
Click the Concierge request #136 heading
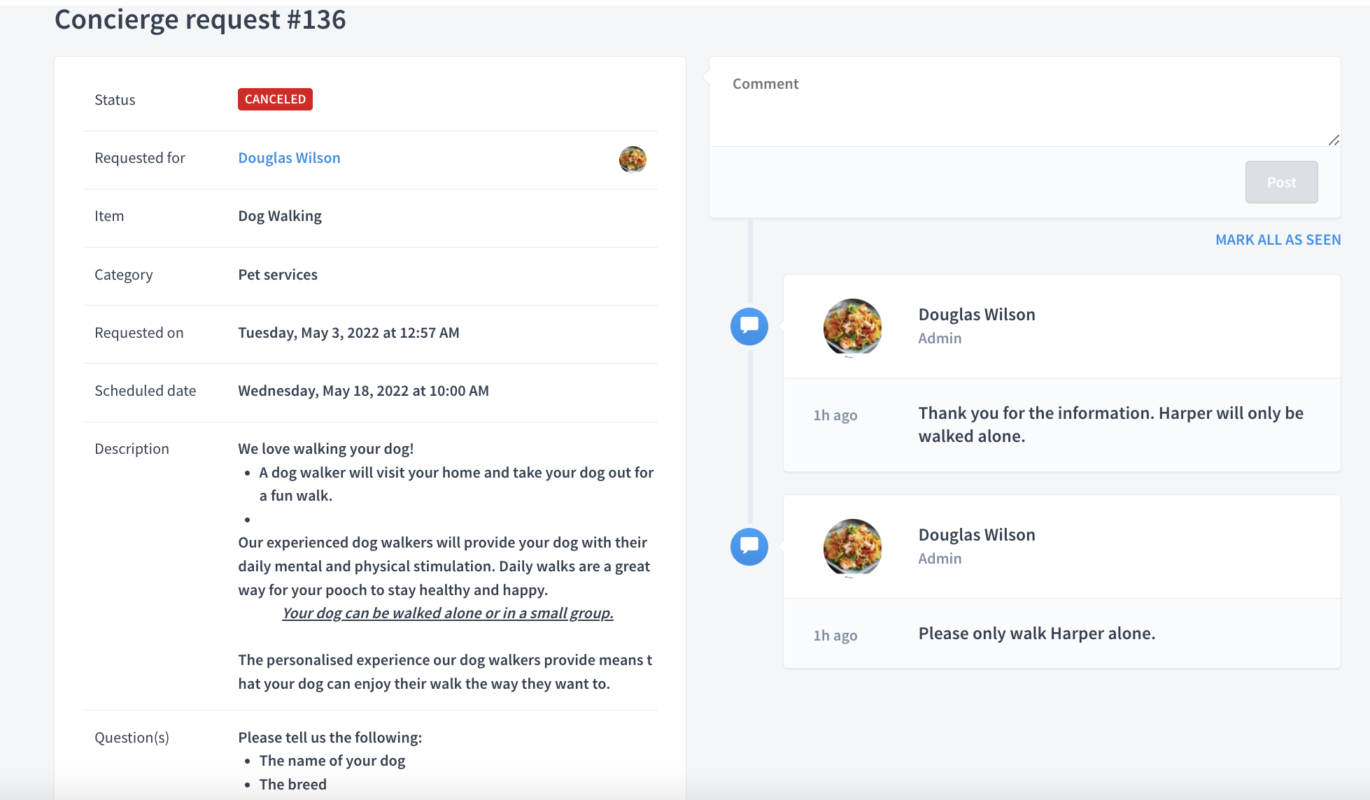(x=200, y=19)
